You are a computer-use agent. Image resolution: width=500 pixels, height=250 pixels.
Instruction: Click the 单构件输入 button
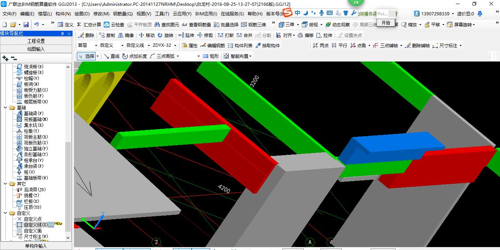[36, 246]
